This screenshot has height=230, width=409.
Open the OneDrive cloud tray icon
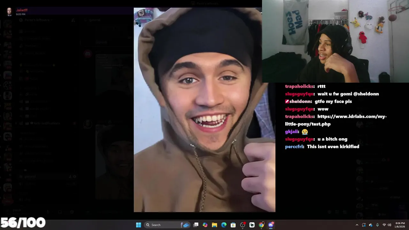[371, 225]
